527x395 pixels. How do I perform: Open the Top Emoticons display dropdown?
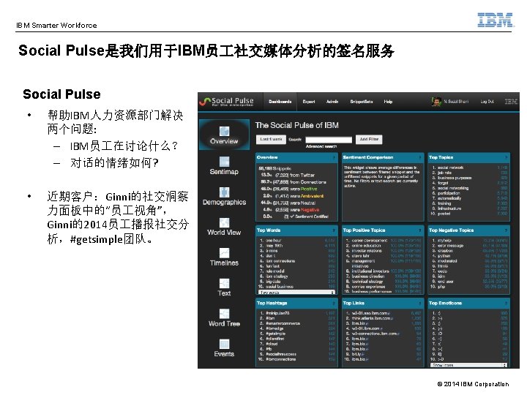(x=469, y=365)
